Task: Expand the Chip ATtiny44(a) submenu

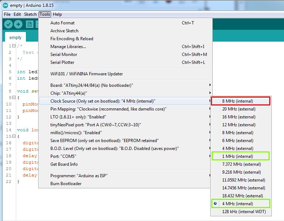Action: click(x=125, y=93)
